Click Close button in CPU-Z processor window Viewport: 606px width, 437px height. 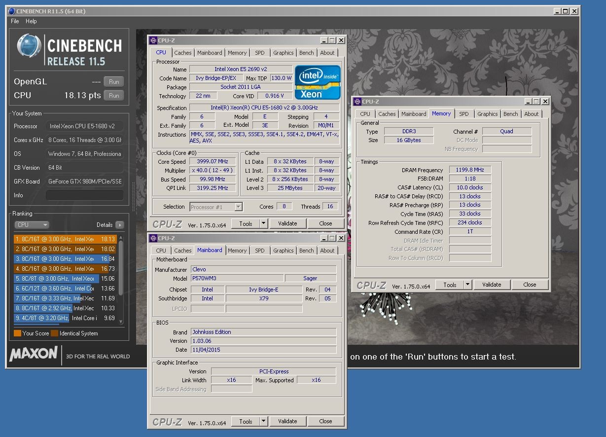tap(325, 223)
